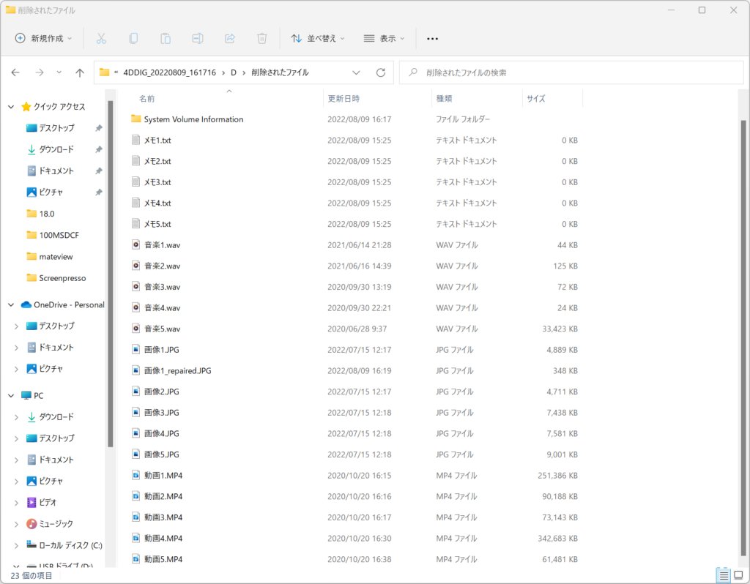
Task: Click the share icon in toolbar
Action: click(230, 38)
